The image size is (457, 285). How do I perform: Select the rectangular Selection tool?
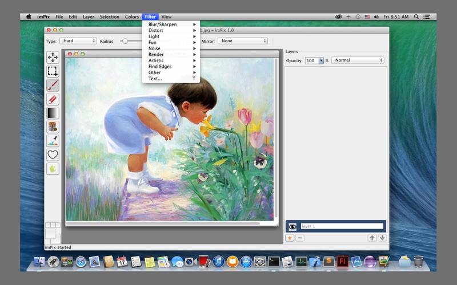pos(53,71)
